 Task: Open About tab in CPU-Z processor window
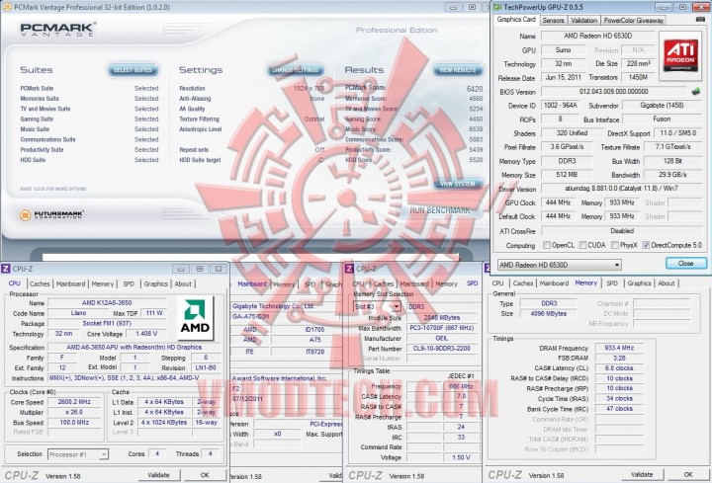(183, 283)
